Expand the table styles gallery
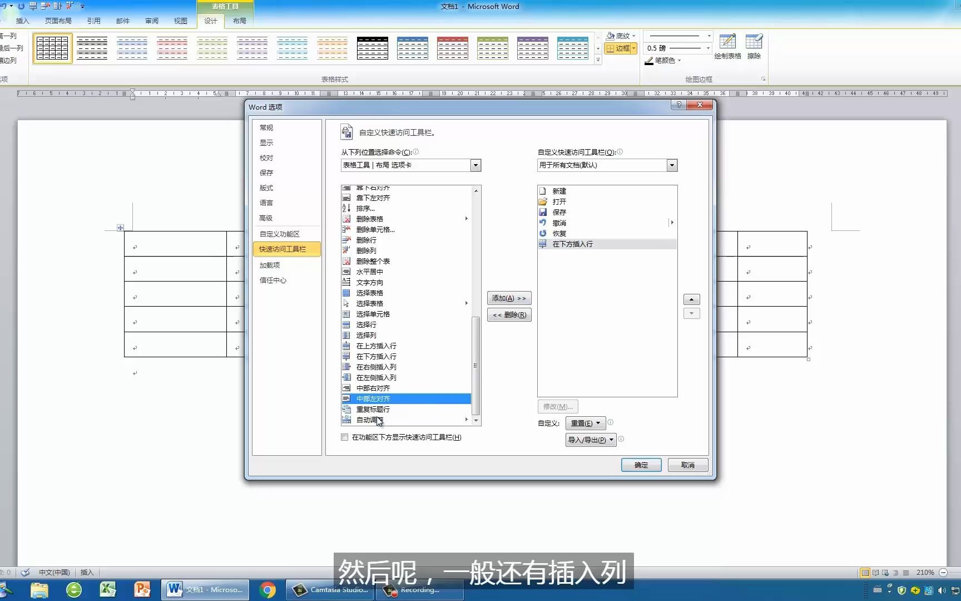This screenshot has height=601, width=961. 598,60
